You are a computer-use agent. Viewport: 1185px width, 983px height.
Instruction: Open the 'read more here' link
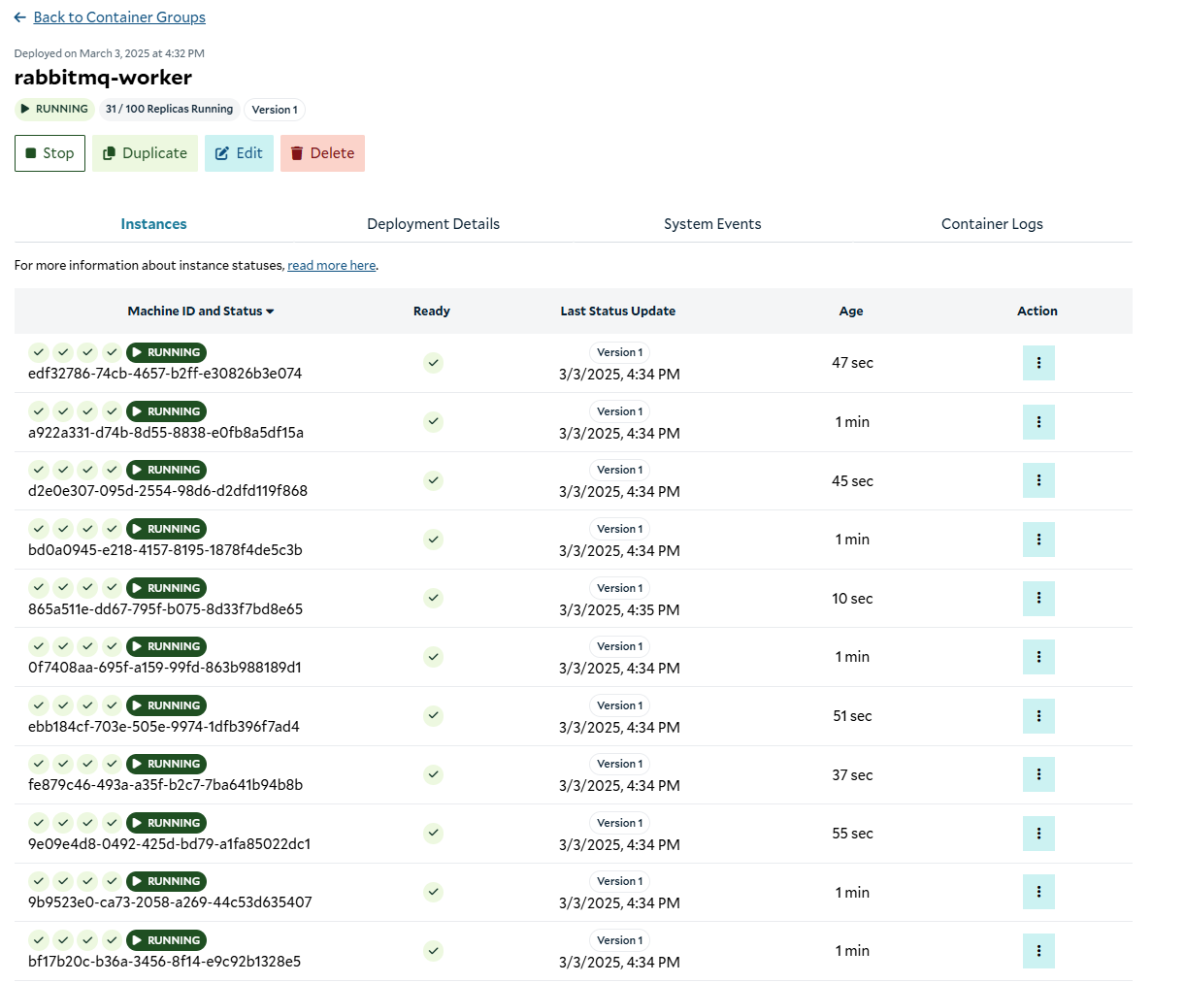point(331,266)
